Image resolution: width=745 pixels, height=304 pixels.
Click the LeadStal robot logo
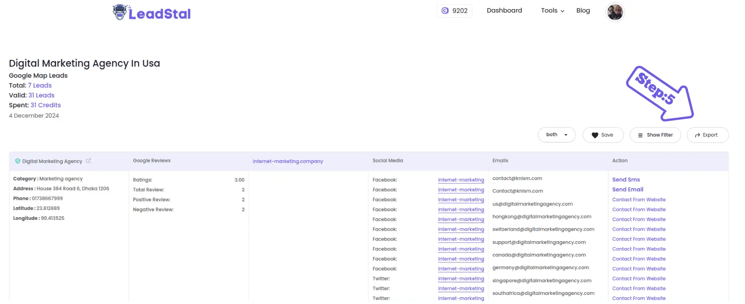(120, 12)
